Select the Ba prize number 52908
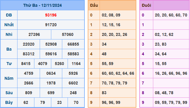 pyautogui.click(x=51, y=44)
